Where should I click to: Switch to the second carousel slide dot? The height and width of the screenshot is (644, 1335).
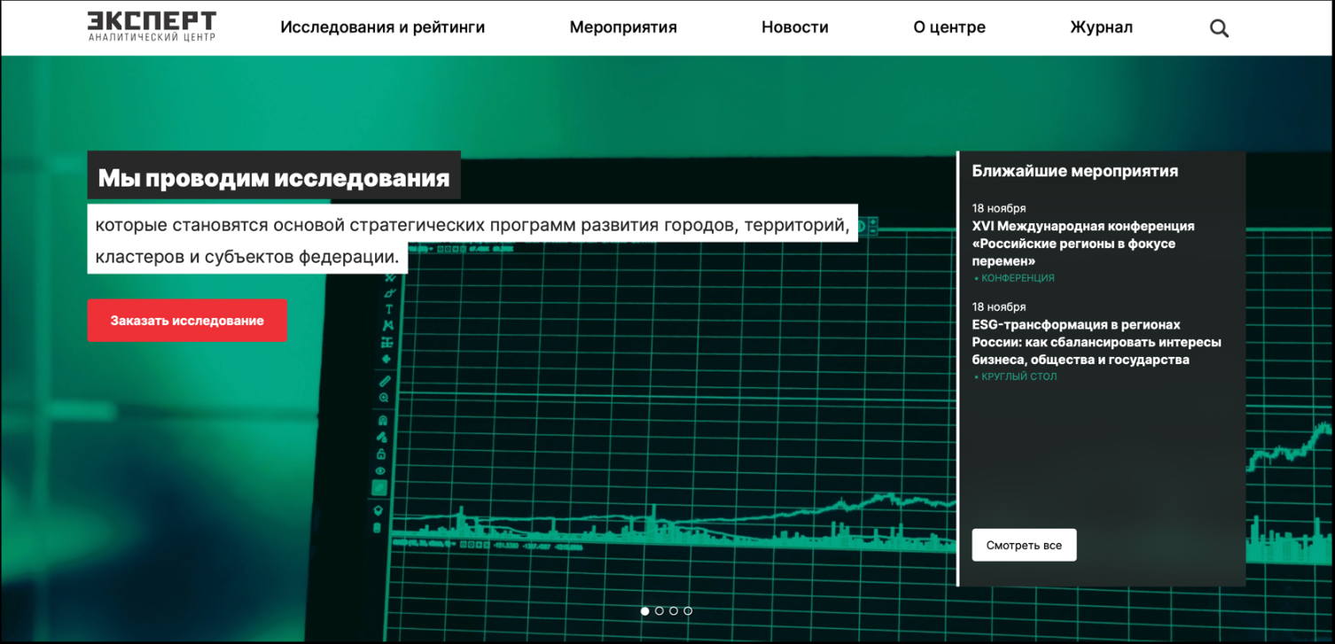660,610
